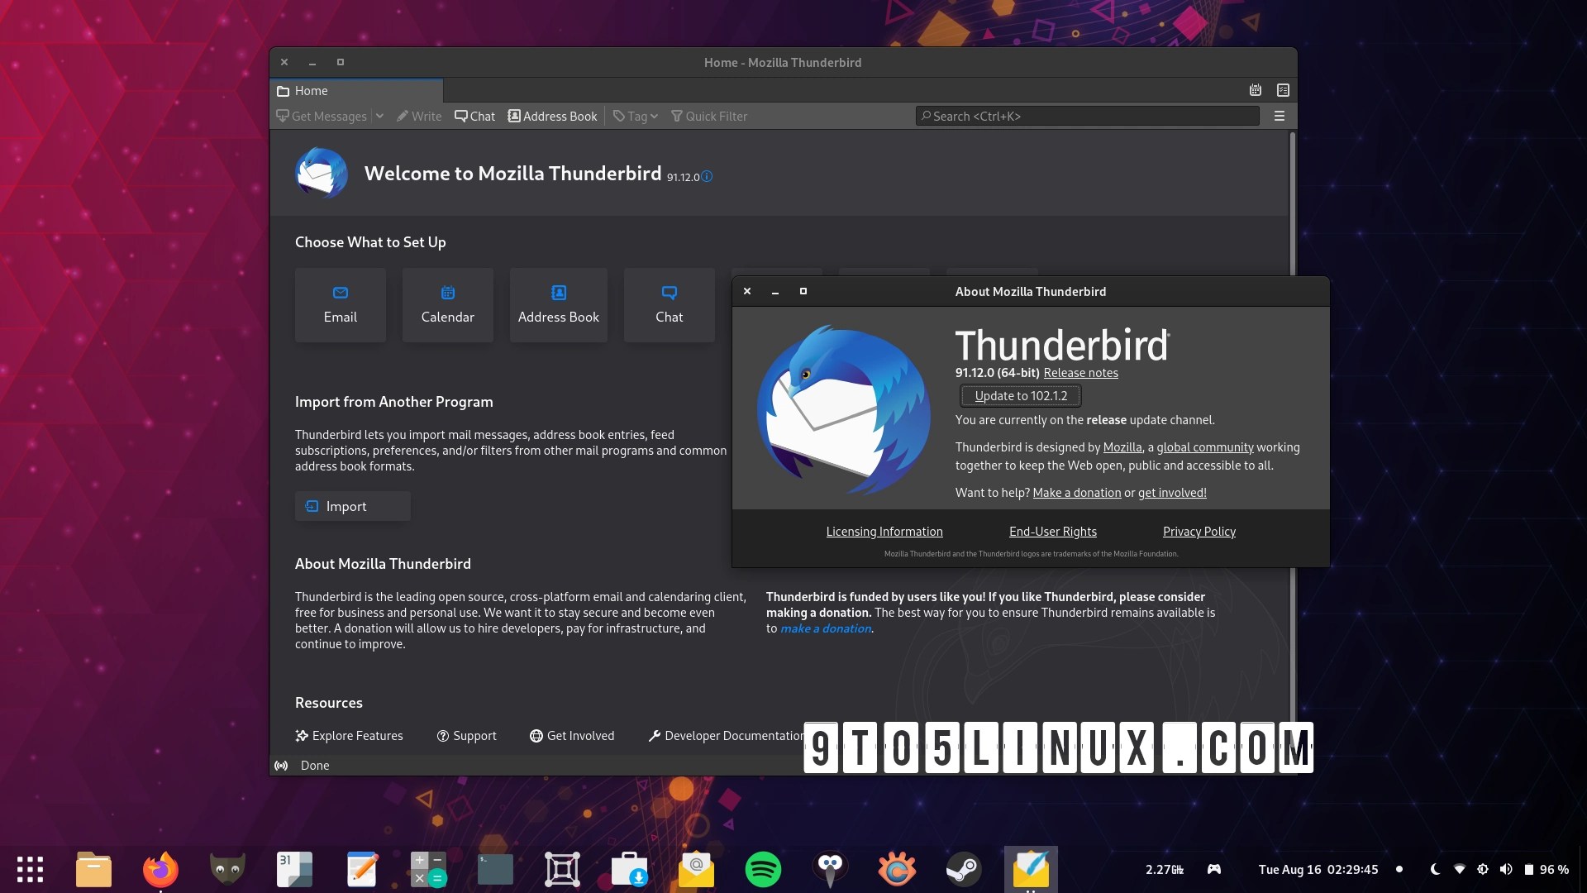
Task: Open Address Book from toolbar
Action: coord(552,117)
